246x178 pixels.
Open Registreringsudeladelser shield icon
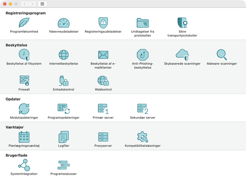103,23
